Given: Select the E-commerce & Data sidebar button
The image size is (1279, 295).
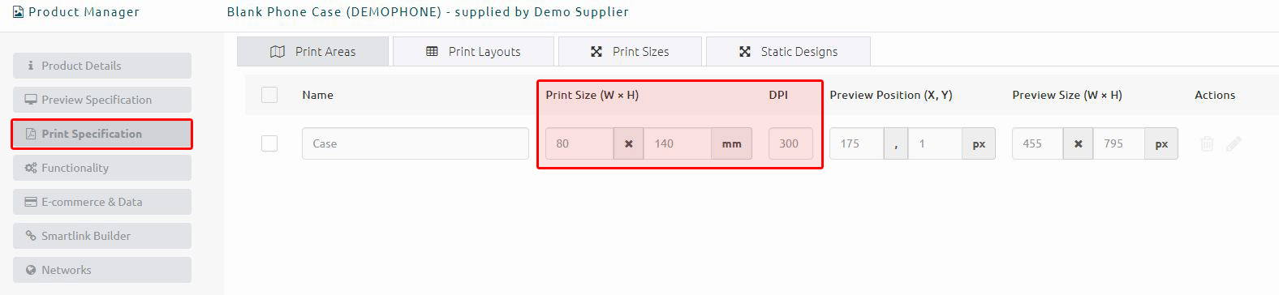Looking at the screenshot, I should (102, 202).
